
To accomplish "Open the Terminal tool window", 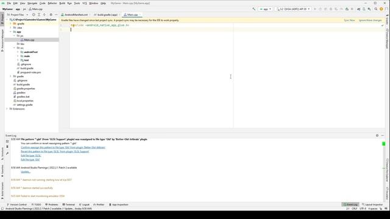I will [69, 204].
